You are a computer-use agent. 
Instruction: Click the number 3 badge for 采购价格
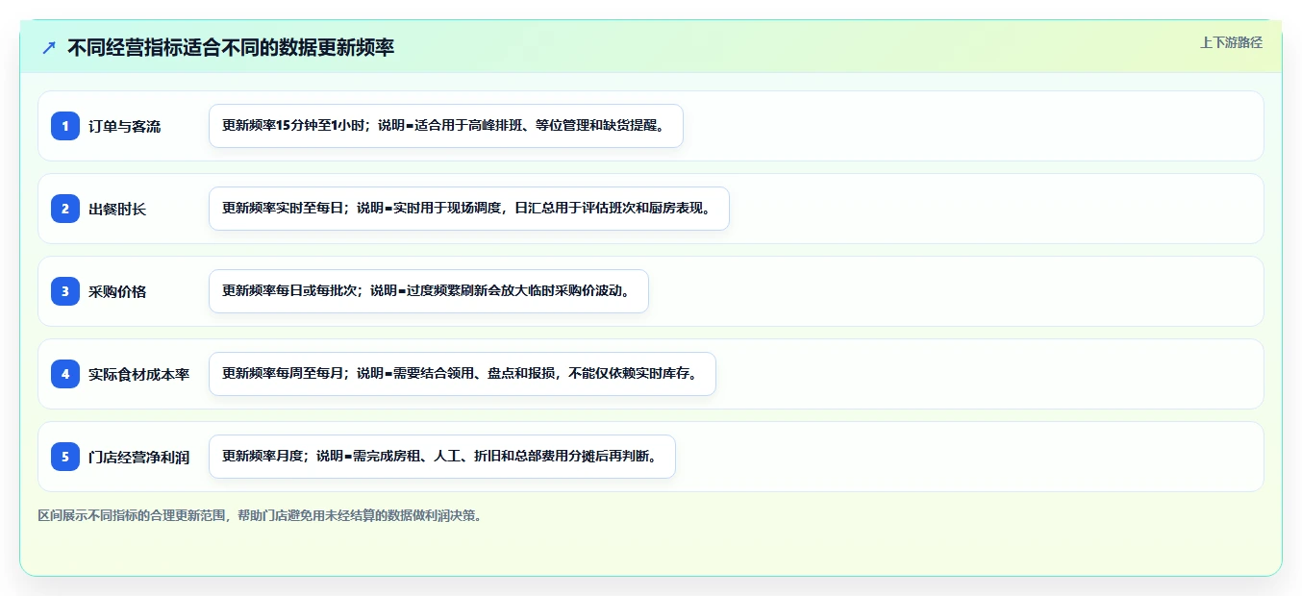point(65,291)
